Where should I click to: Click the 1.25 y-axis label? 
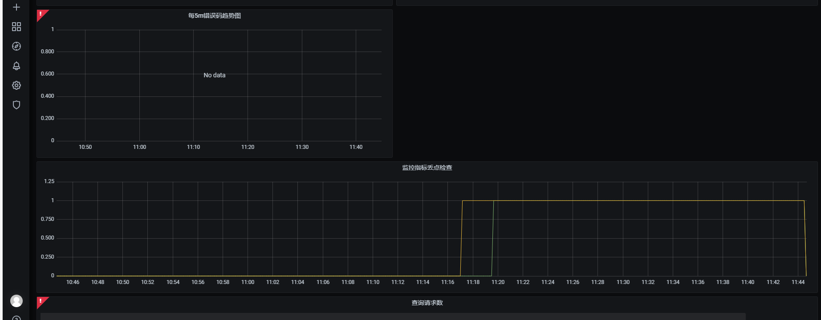coord(49,181)
